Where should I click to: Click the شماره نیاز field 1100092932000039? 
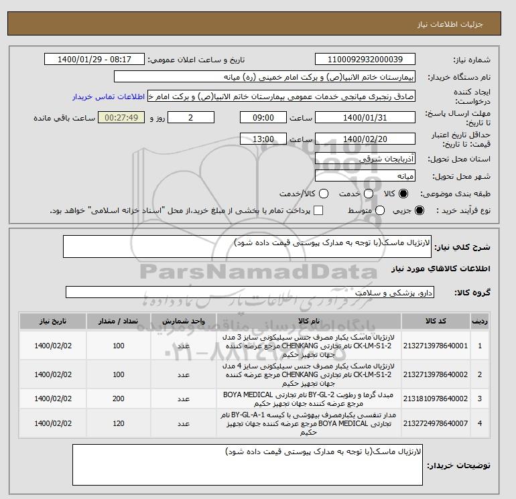point(365,59)
